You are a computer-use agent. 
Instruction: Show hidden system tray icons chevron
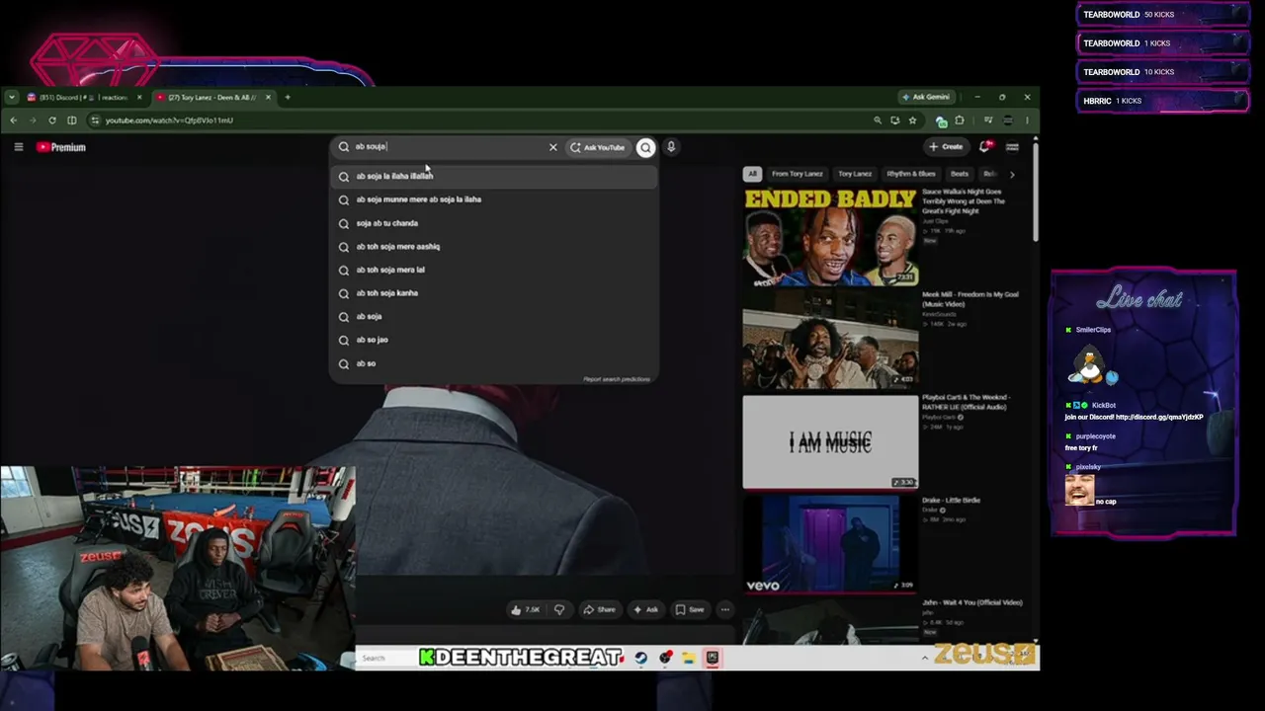(x=925, y=658)
